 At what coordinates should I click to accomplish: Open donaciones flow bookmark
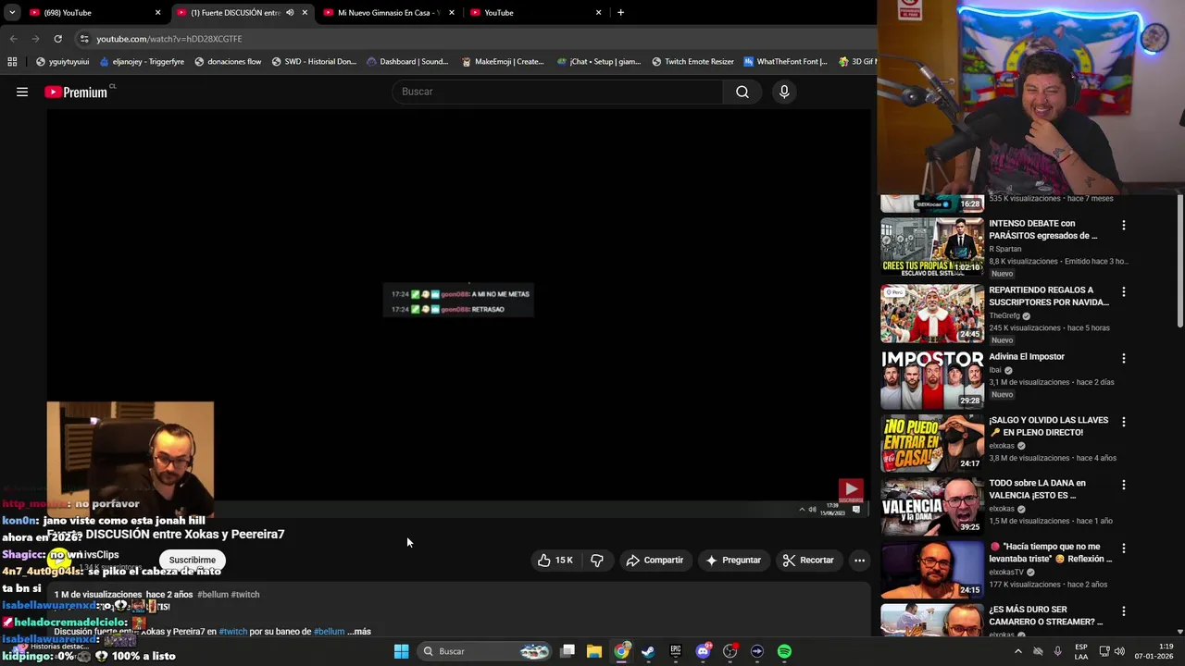pos(228,62)
